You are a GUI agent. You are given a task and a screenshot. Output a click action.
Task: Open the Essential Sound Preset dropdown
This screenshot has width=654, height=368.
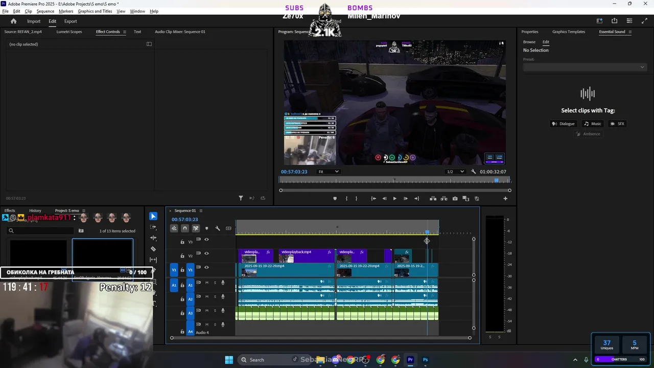point(584,67)
